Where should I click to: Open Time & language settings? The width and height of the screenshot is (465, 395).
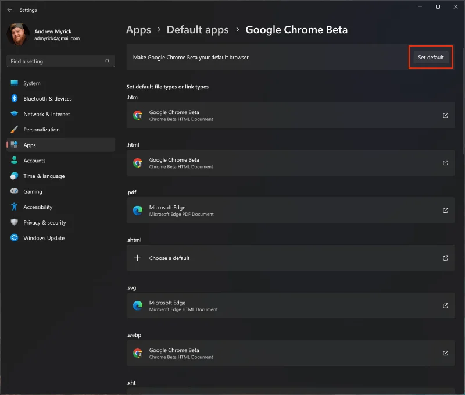[60, 176]
